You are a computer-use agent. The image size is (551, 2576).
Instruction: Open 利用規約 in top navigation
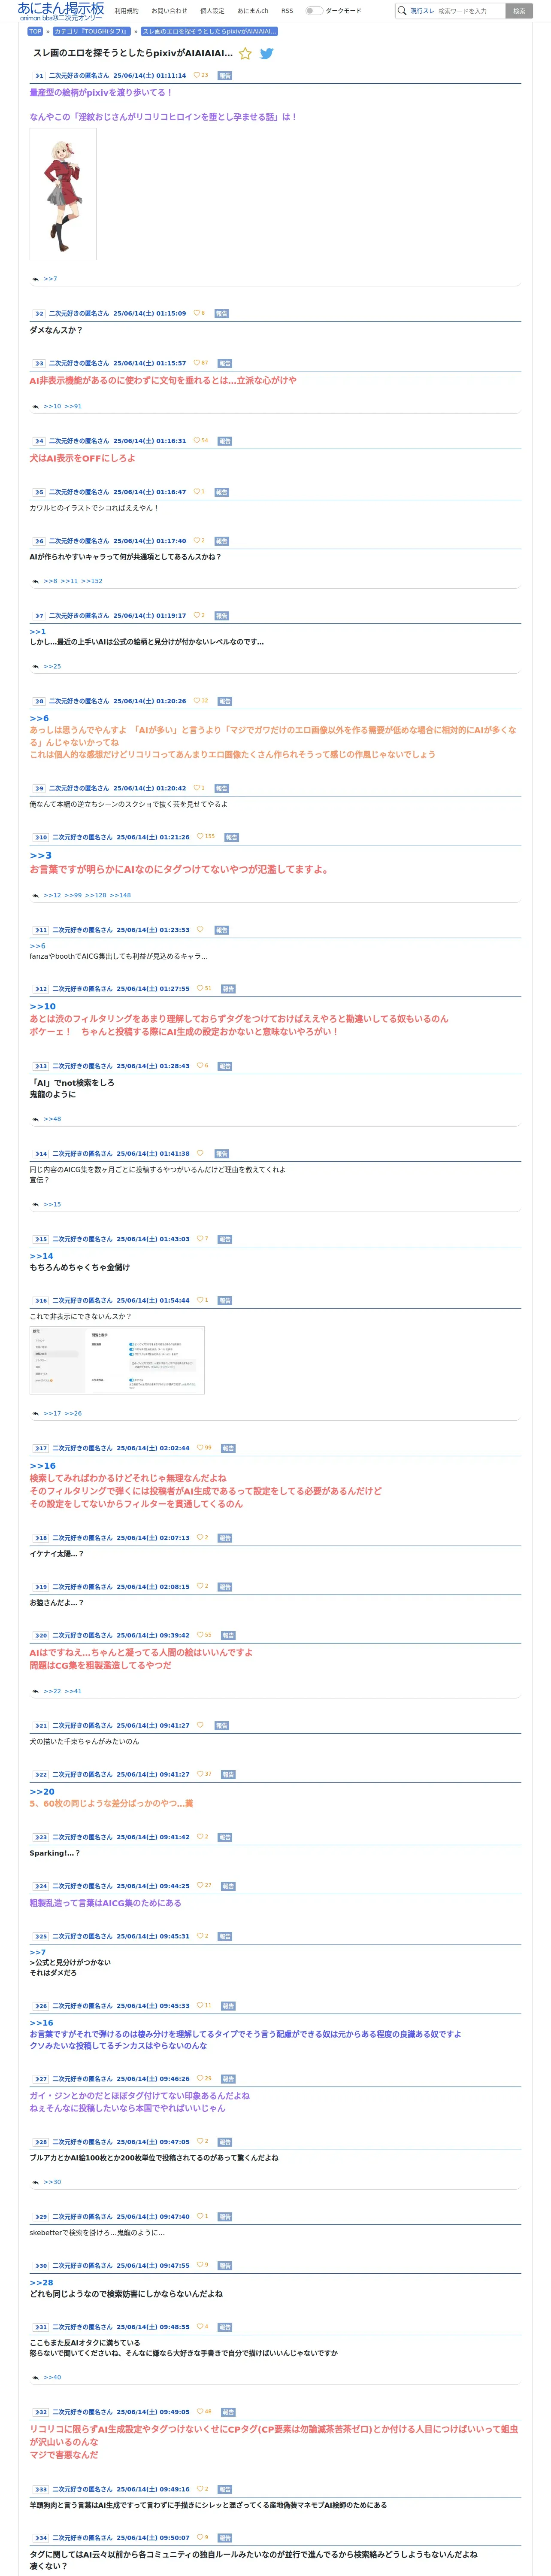[127, 11]
